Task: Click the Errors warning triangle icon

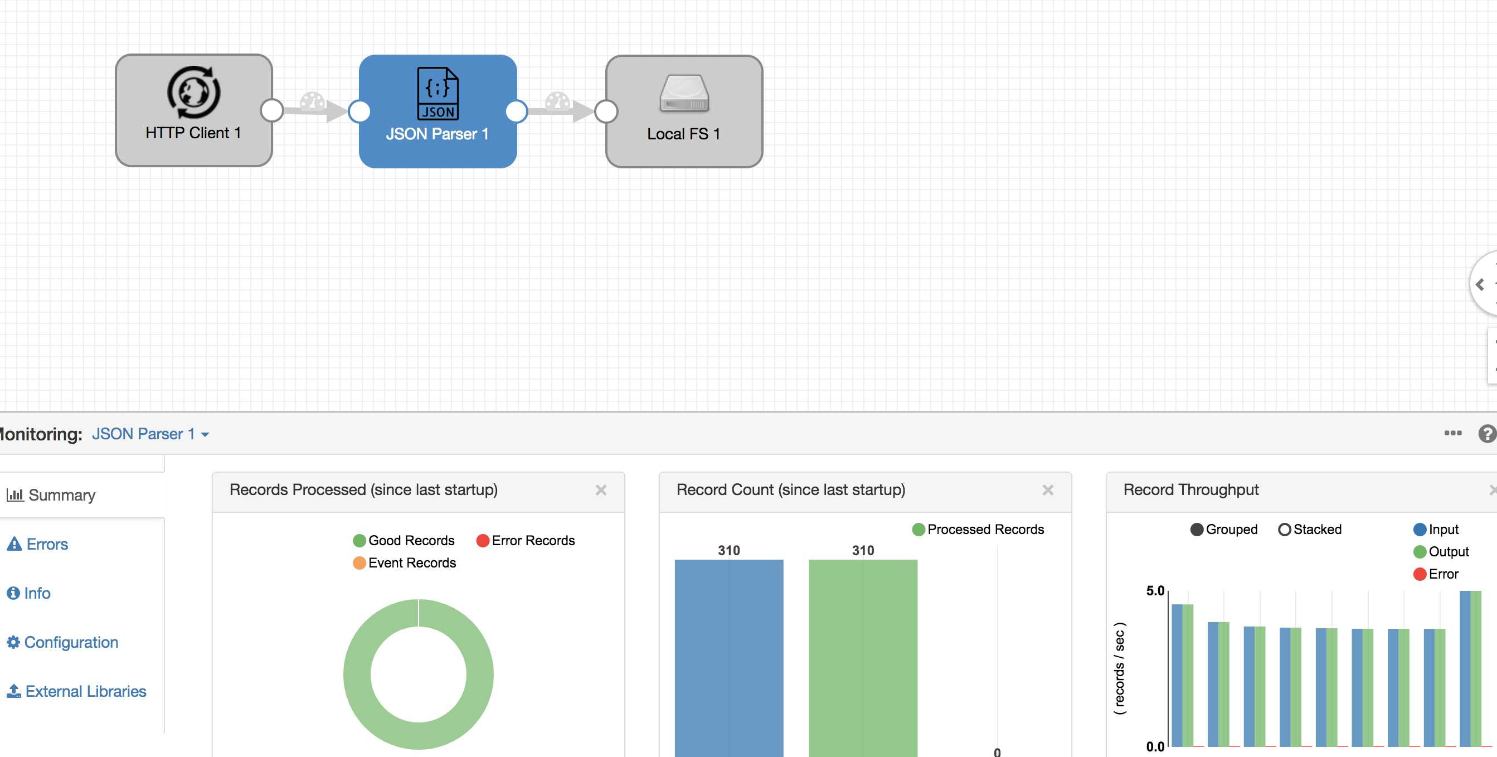Action: [14, 544]
